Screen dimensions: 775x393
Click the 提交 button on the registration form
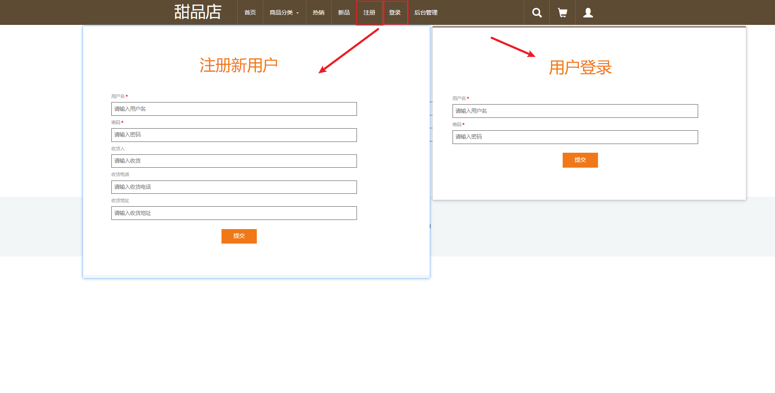tap(239, 236)
